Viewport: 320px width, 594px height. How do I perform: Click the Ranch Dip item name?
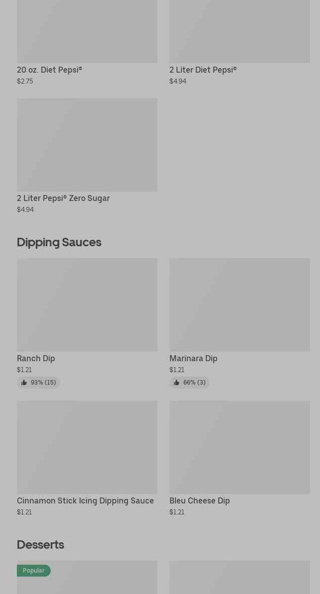click(36, 359)
